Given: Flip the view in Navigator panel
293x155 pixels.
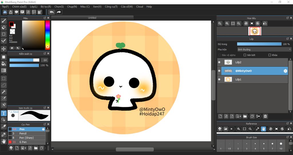Looking at the screenshot, I should [265, 23].
